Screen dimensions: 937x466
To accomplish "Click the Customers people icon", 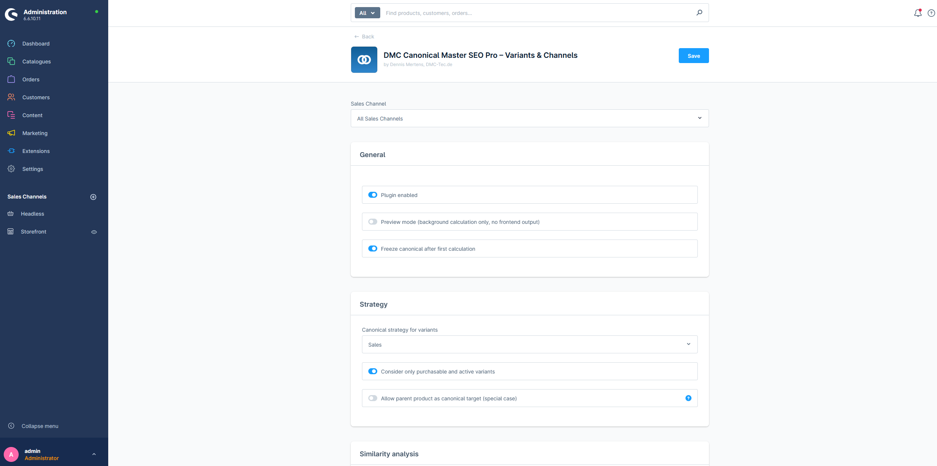I will point(11,97).
